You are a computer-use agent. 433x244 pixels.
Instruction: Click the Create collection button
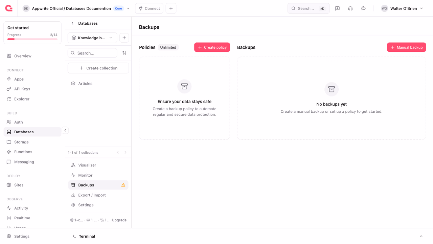[x=98, y=68]
